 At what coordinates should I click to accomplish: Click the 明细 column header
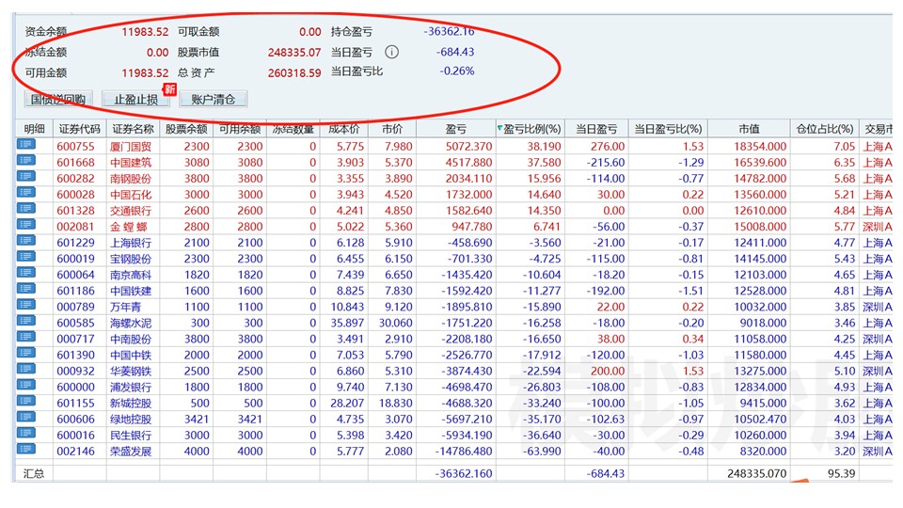pos(34,129)
